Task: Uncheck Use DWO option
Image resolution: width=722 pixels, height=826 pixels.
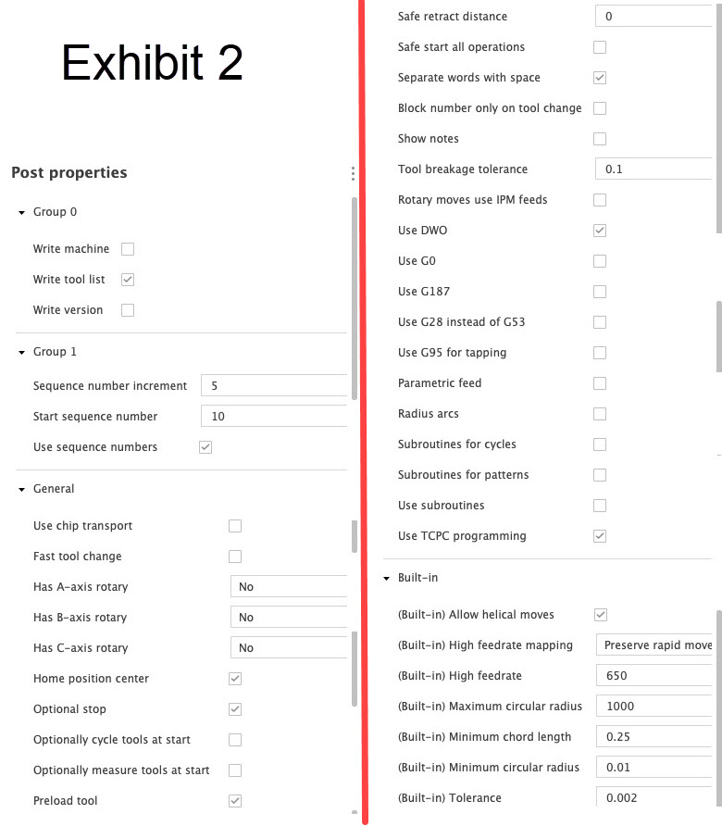Action: (600, 231)
